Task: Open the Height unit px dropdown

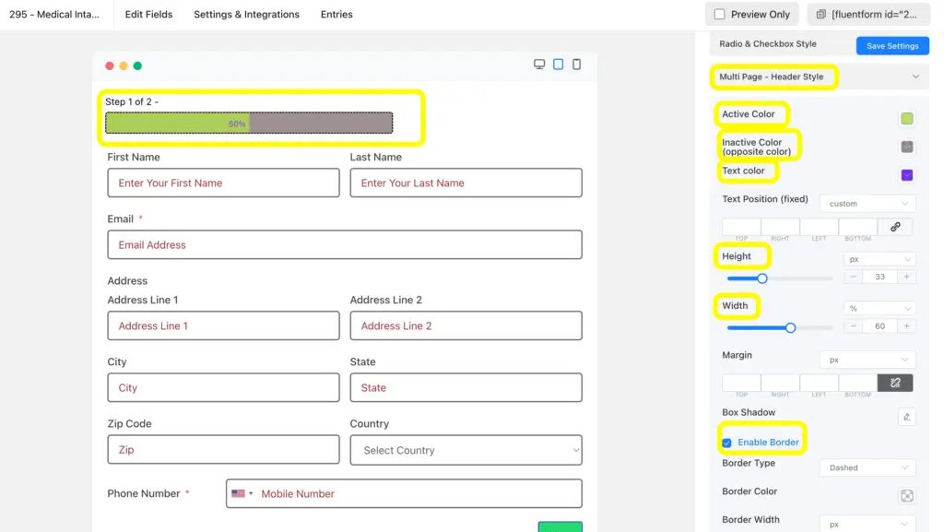Action: (x=879, y=259)
